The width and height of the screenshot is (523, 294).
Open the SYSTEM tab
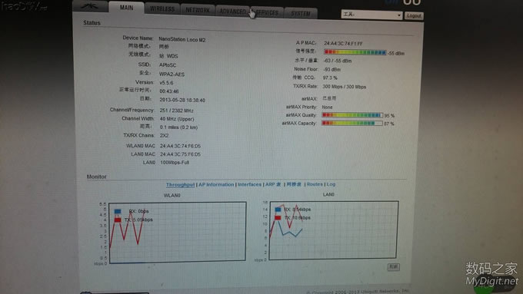pyautogui.click(x=301, y=14)
